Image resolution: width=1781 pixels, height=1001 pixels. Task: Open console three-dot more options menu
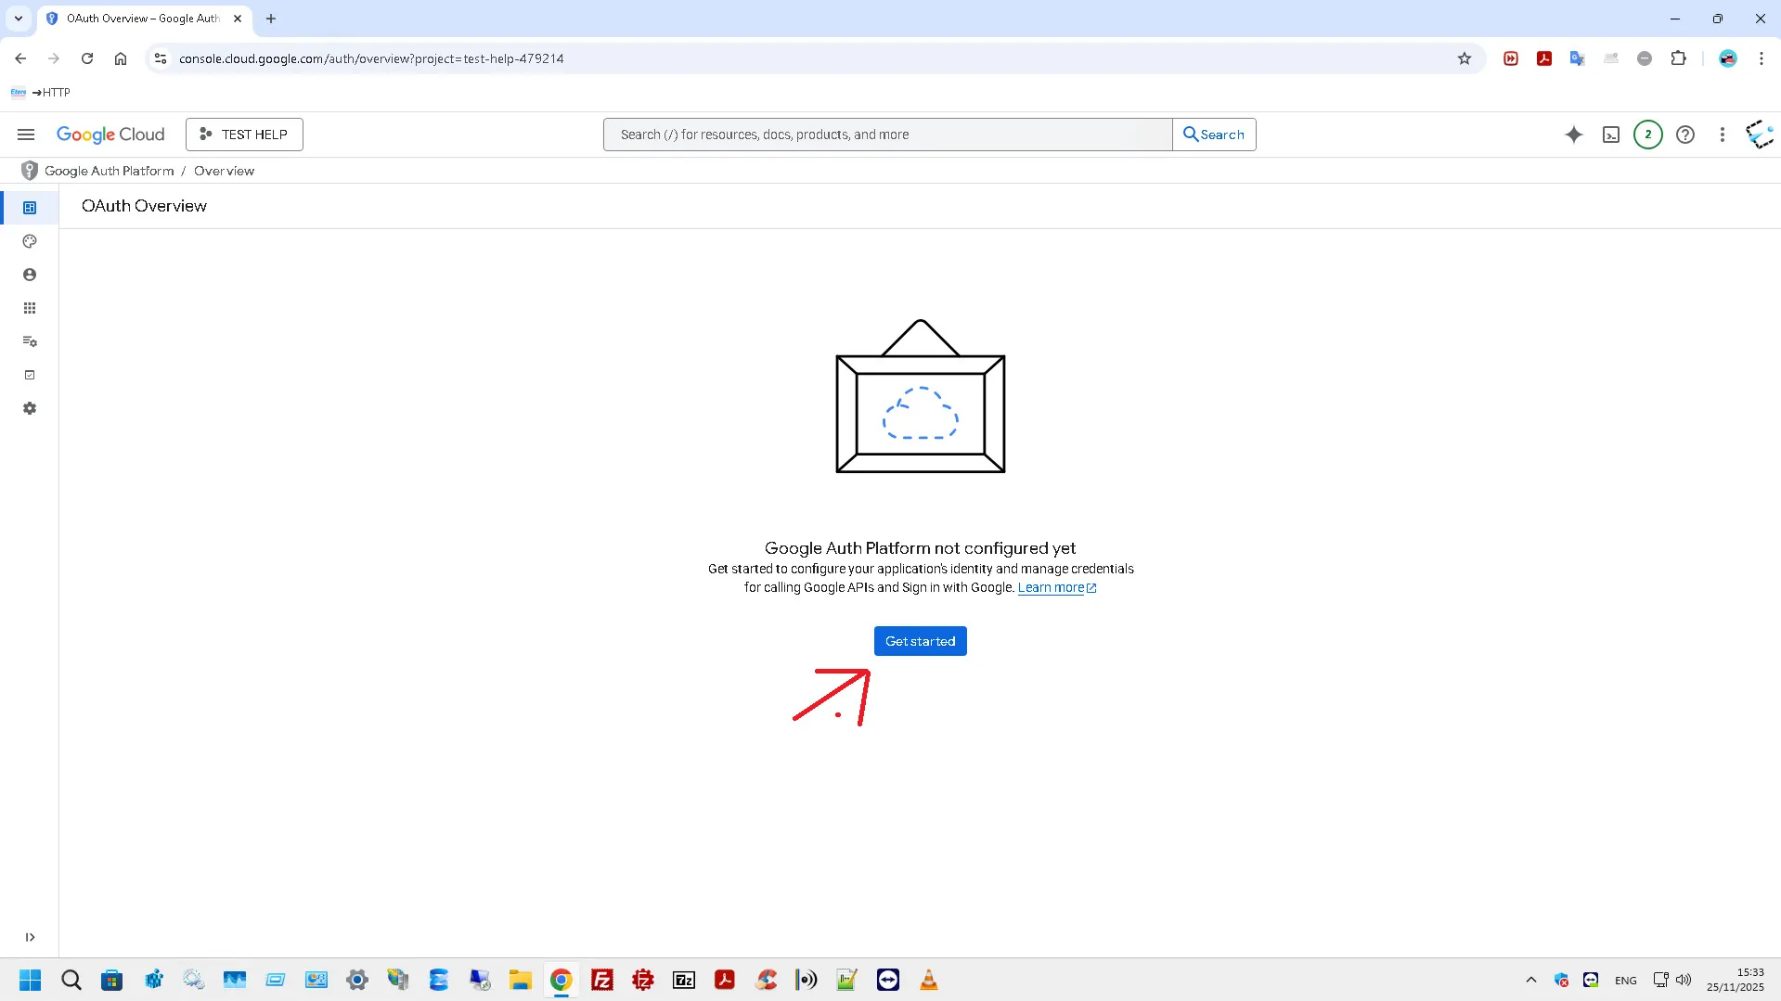1723,135
